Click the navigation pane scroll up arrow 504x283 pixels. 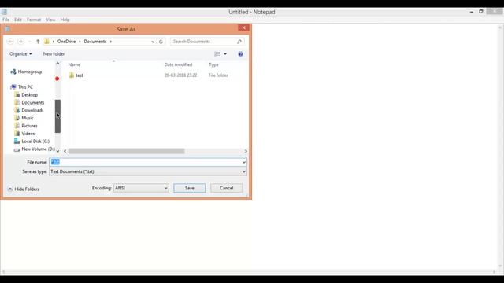click(57, 63)
